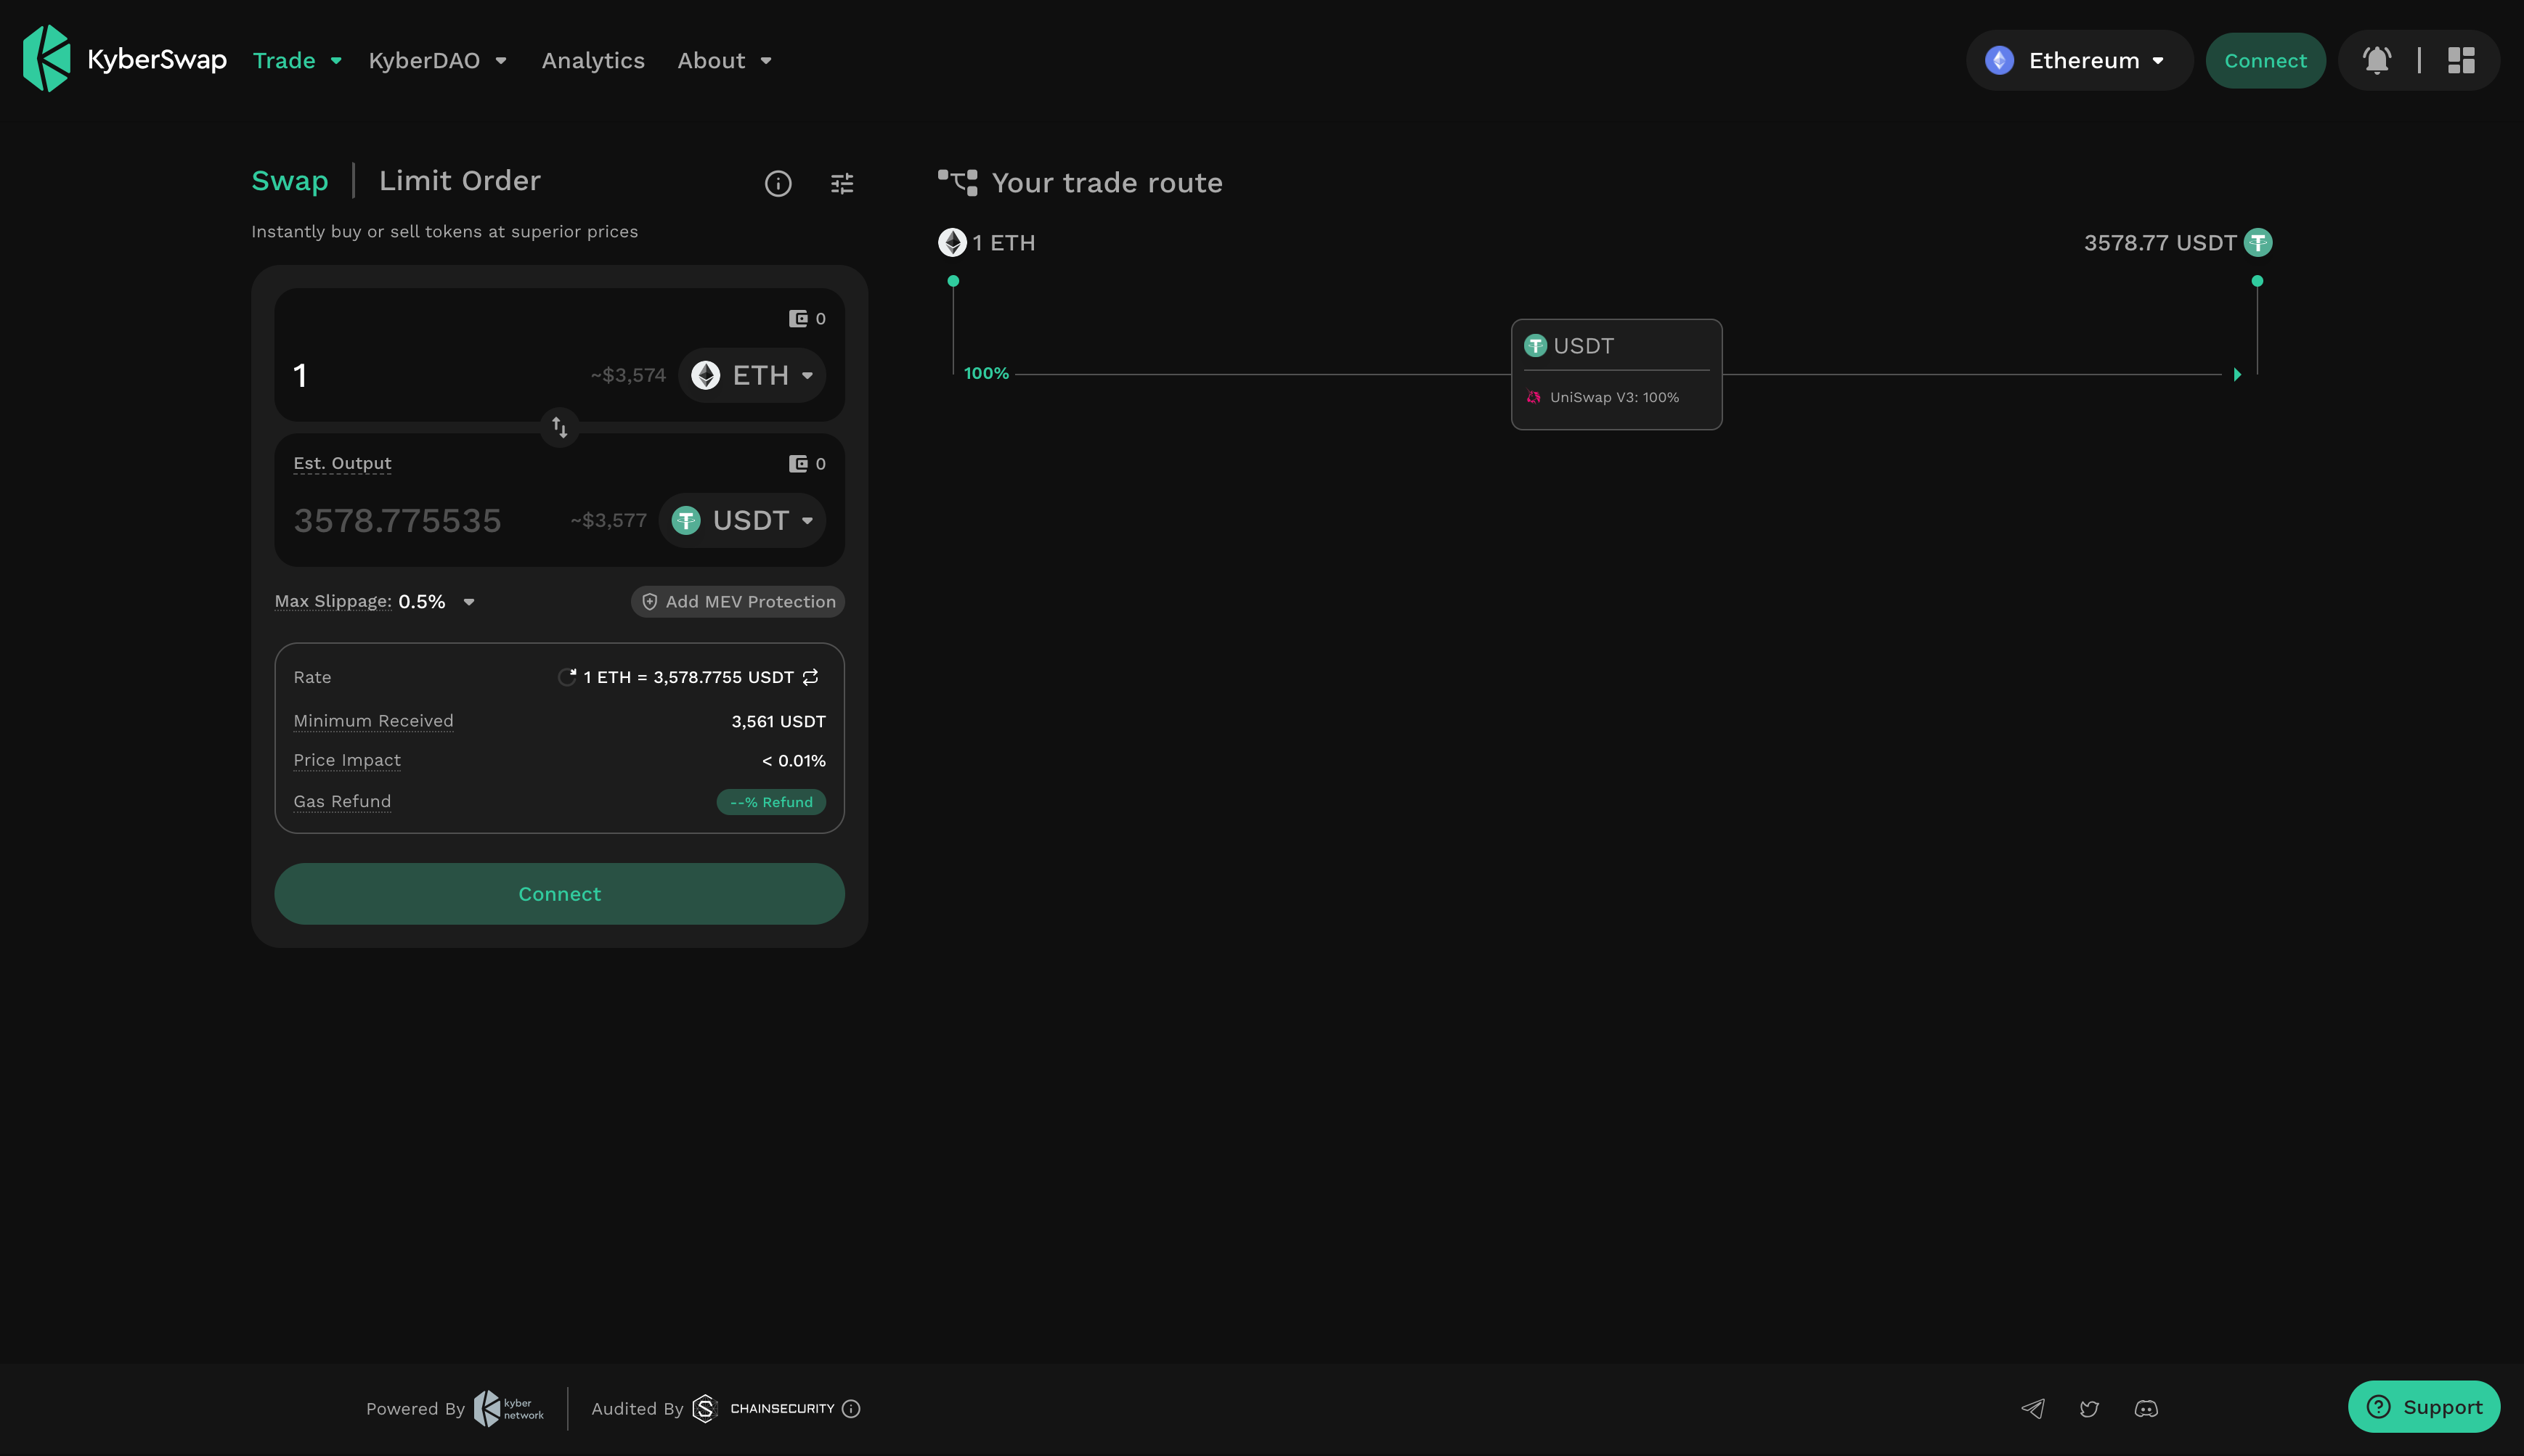
Task: Open the KyberDAO dropdown menu
Action: (x=437, y=61)
